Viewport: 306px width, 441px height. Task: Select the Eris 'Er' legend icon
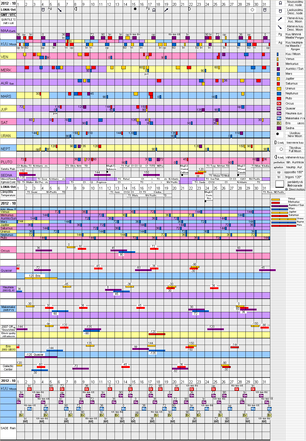(279, 123)
